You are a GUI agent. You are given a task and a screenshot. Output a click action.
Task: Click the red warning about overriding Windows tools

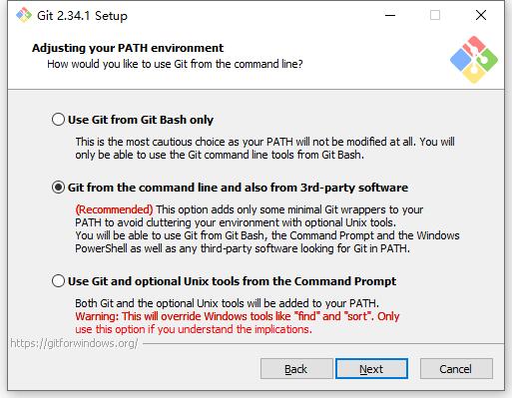coord(238,322)
